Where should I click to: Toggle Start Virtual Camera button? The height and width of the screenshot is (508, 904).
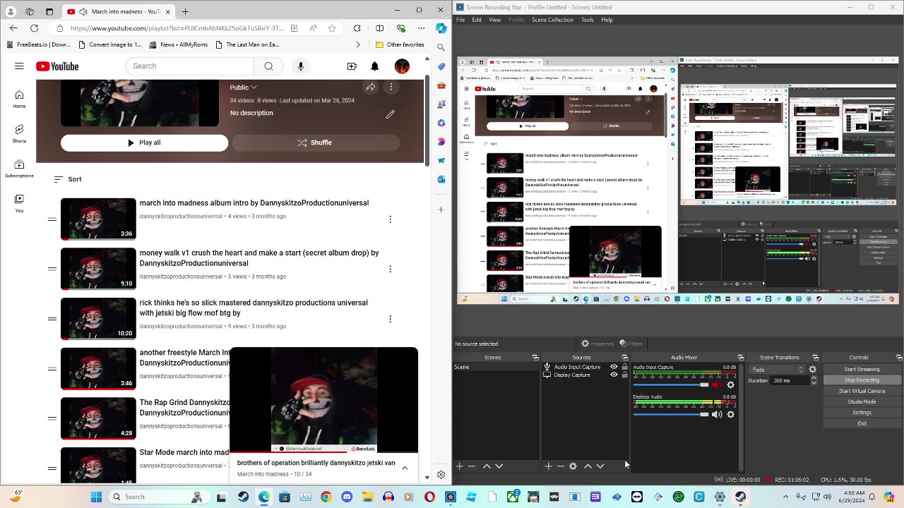point(862,391)
